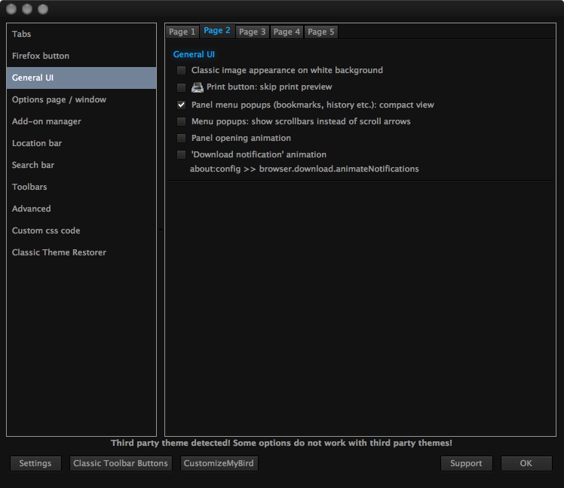Click the Classic Toolbar Buttons button
Screen dimensions: 564x488
(x=121, y=464)
